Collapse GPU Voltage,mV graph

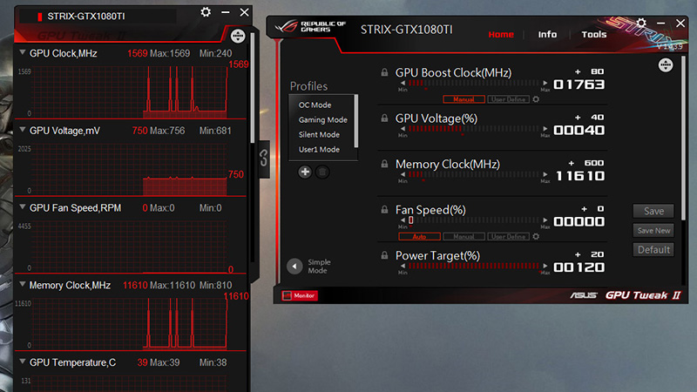pyautogui.click(x=23, y=130)
